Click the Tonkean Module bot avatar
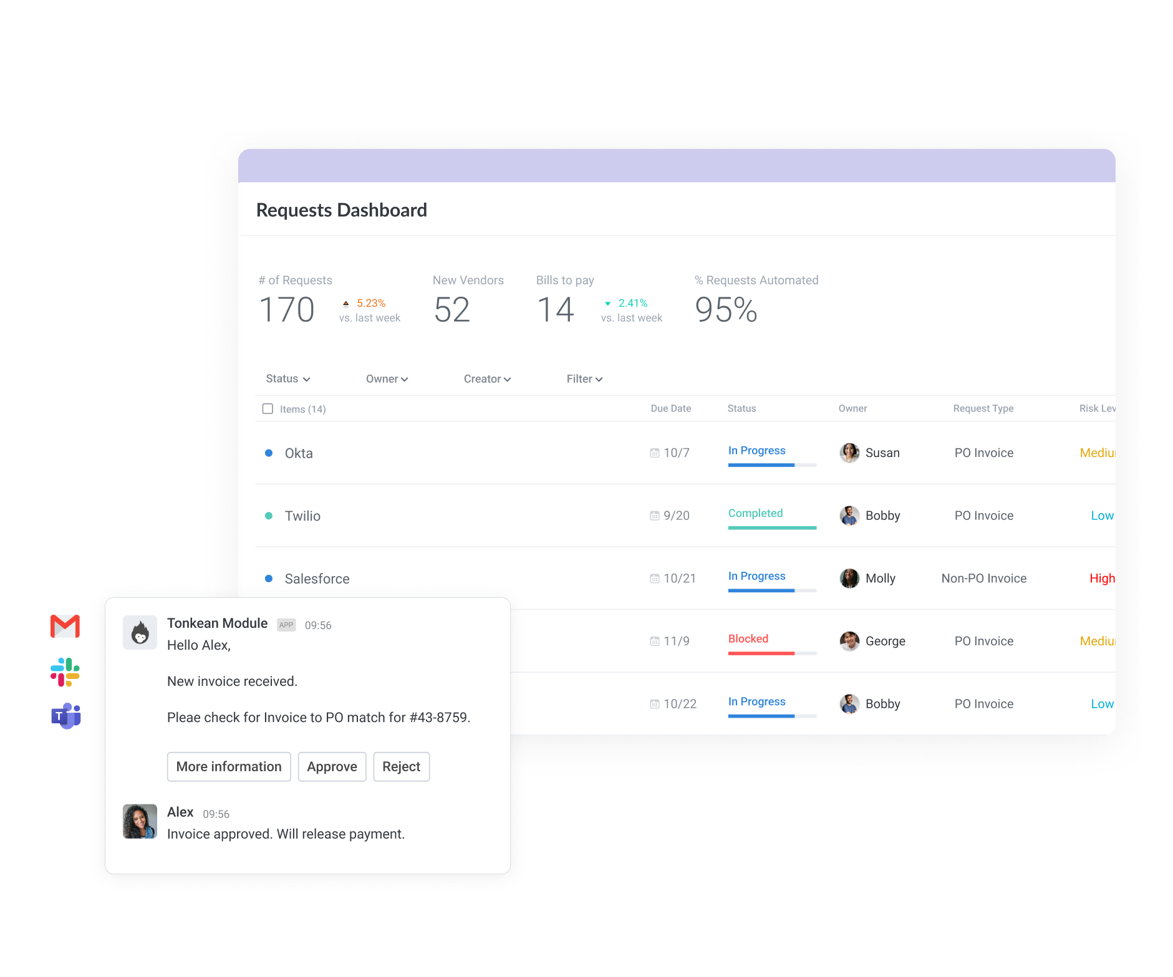The height and width of the screenshot is (977, 1173). [x=140, y=632]
